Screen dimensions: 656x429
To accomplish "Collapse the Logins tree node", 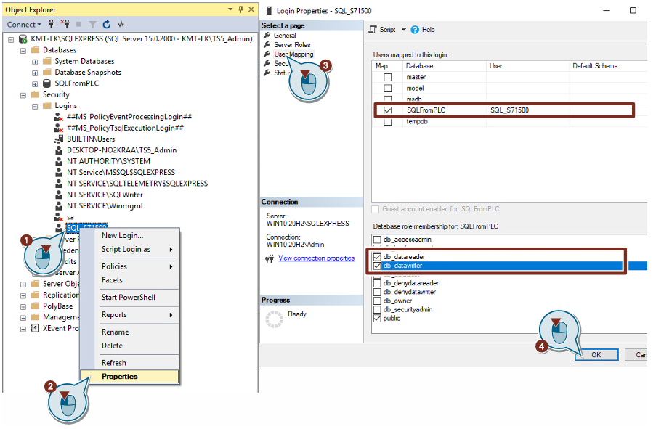I will (35, 106).
